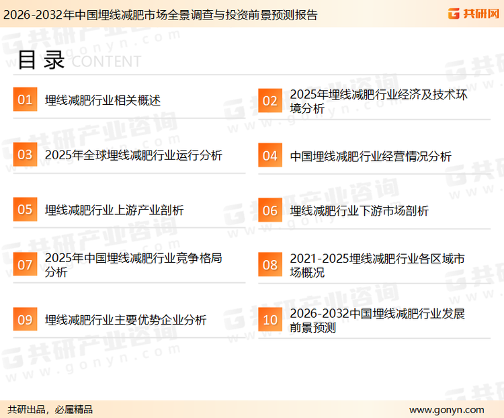Go to 埋线减肥行业上游产业剖析 section
The width and height of the screenshot is (504, 418).
tap(114, 210)
